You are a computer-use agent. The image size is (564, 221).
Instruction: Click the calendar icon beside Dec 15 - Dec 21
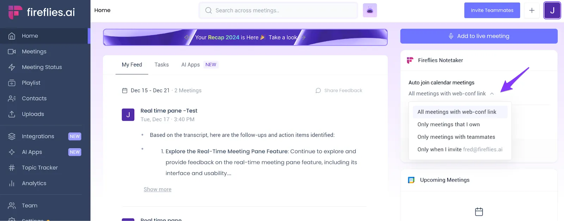coord(125,91)
